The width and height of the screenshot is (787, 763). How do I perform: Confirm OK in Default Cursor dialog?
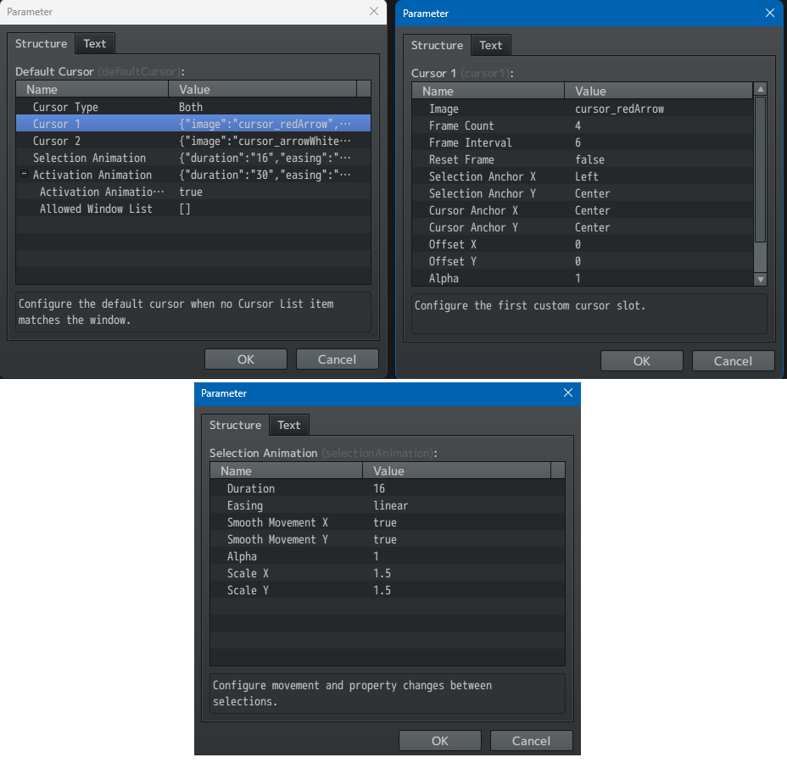tap(246, 359)
